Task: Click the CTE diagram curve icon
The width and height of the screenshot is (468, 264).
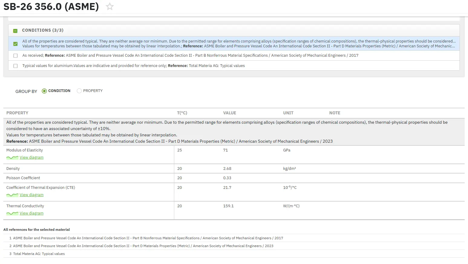Action: [12, 195]
